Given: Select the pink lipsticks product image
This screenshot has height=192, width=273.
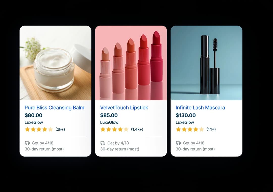Looking at the screenshot, I should click(131, 63).
